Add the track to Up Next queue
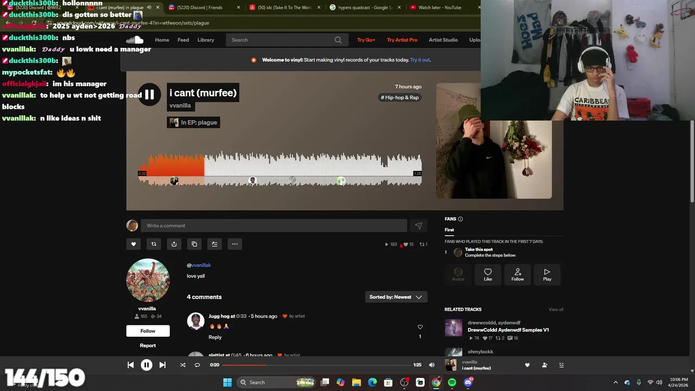The height and width of the screenshot is (391, 695). point(214,244)
